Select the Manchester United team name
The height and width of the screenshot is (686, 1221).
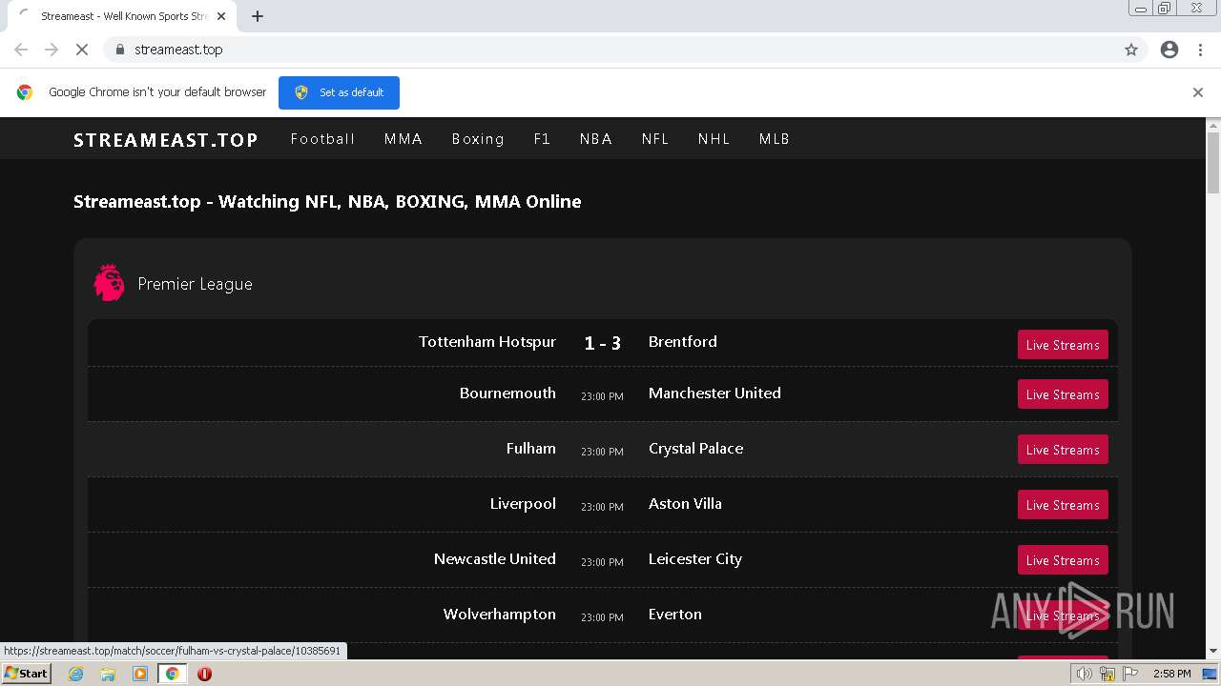[x=714, y=393]
